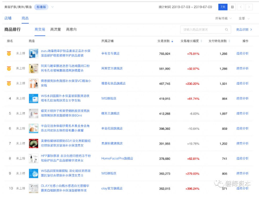This screenshot has height=197, width=259.
Task: Visit 辛有志专属店 shop link
Action: click(110, 53)
